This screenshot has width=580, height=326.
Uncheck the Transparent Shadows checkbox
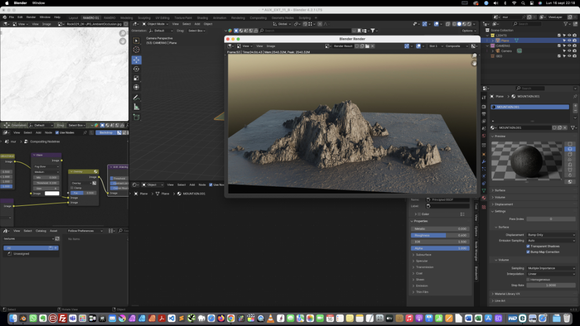[528, 246]
